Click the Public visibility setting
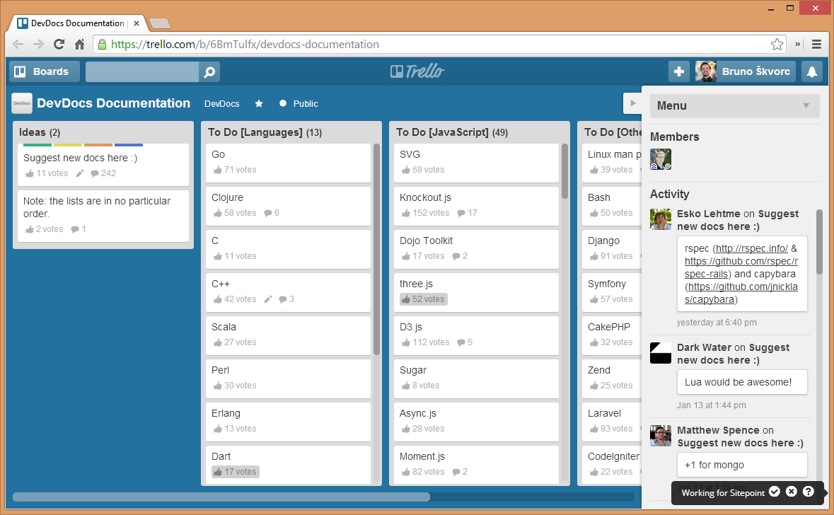 [299, 104]
